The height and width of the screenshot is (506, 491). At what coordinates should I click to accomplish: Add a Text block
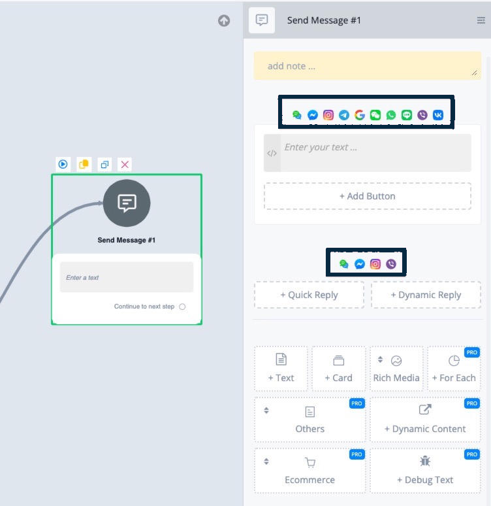point(281,369)
